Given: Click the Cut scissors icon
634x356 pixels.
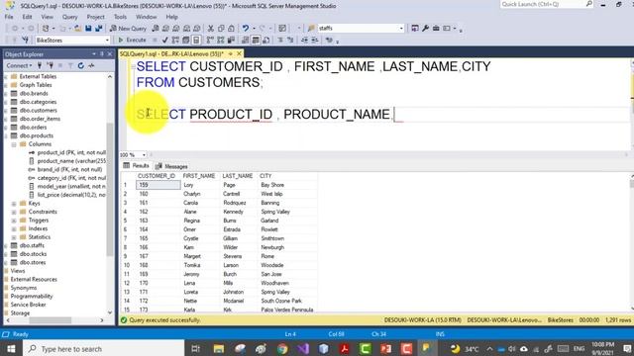Looking at the screenshot, I should pos(211,29).
